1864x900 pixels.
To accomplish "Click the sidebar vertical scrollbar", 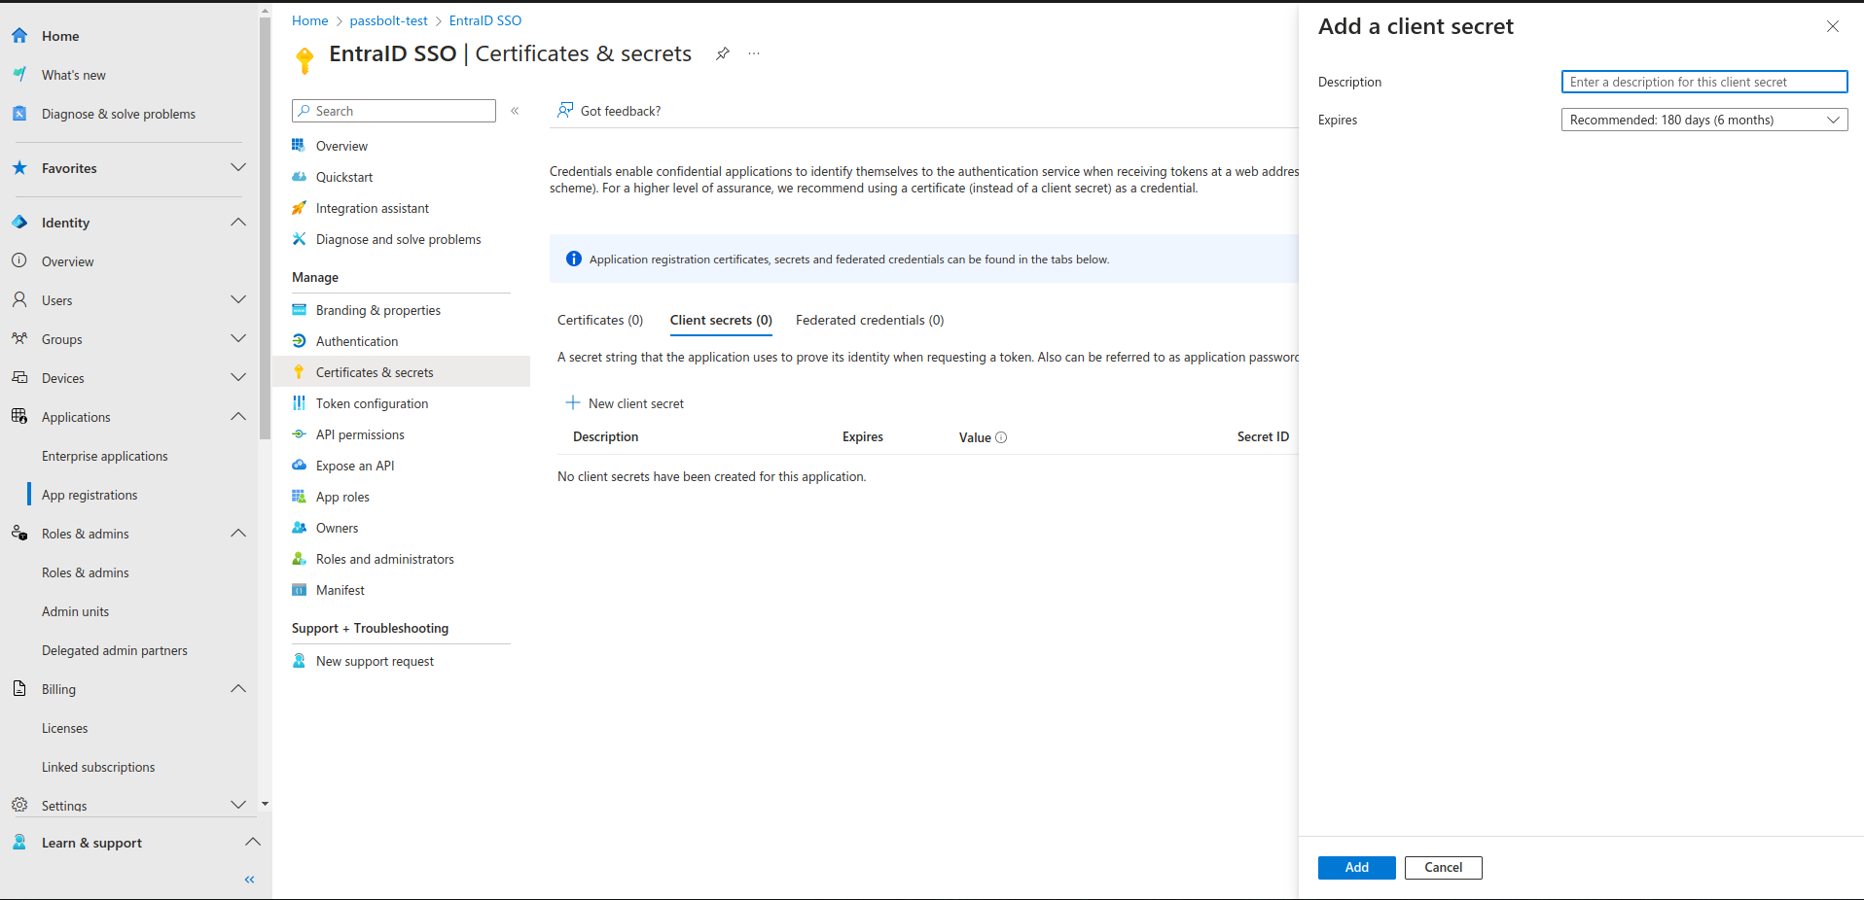I will pos(265,228).
